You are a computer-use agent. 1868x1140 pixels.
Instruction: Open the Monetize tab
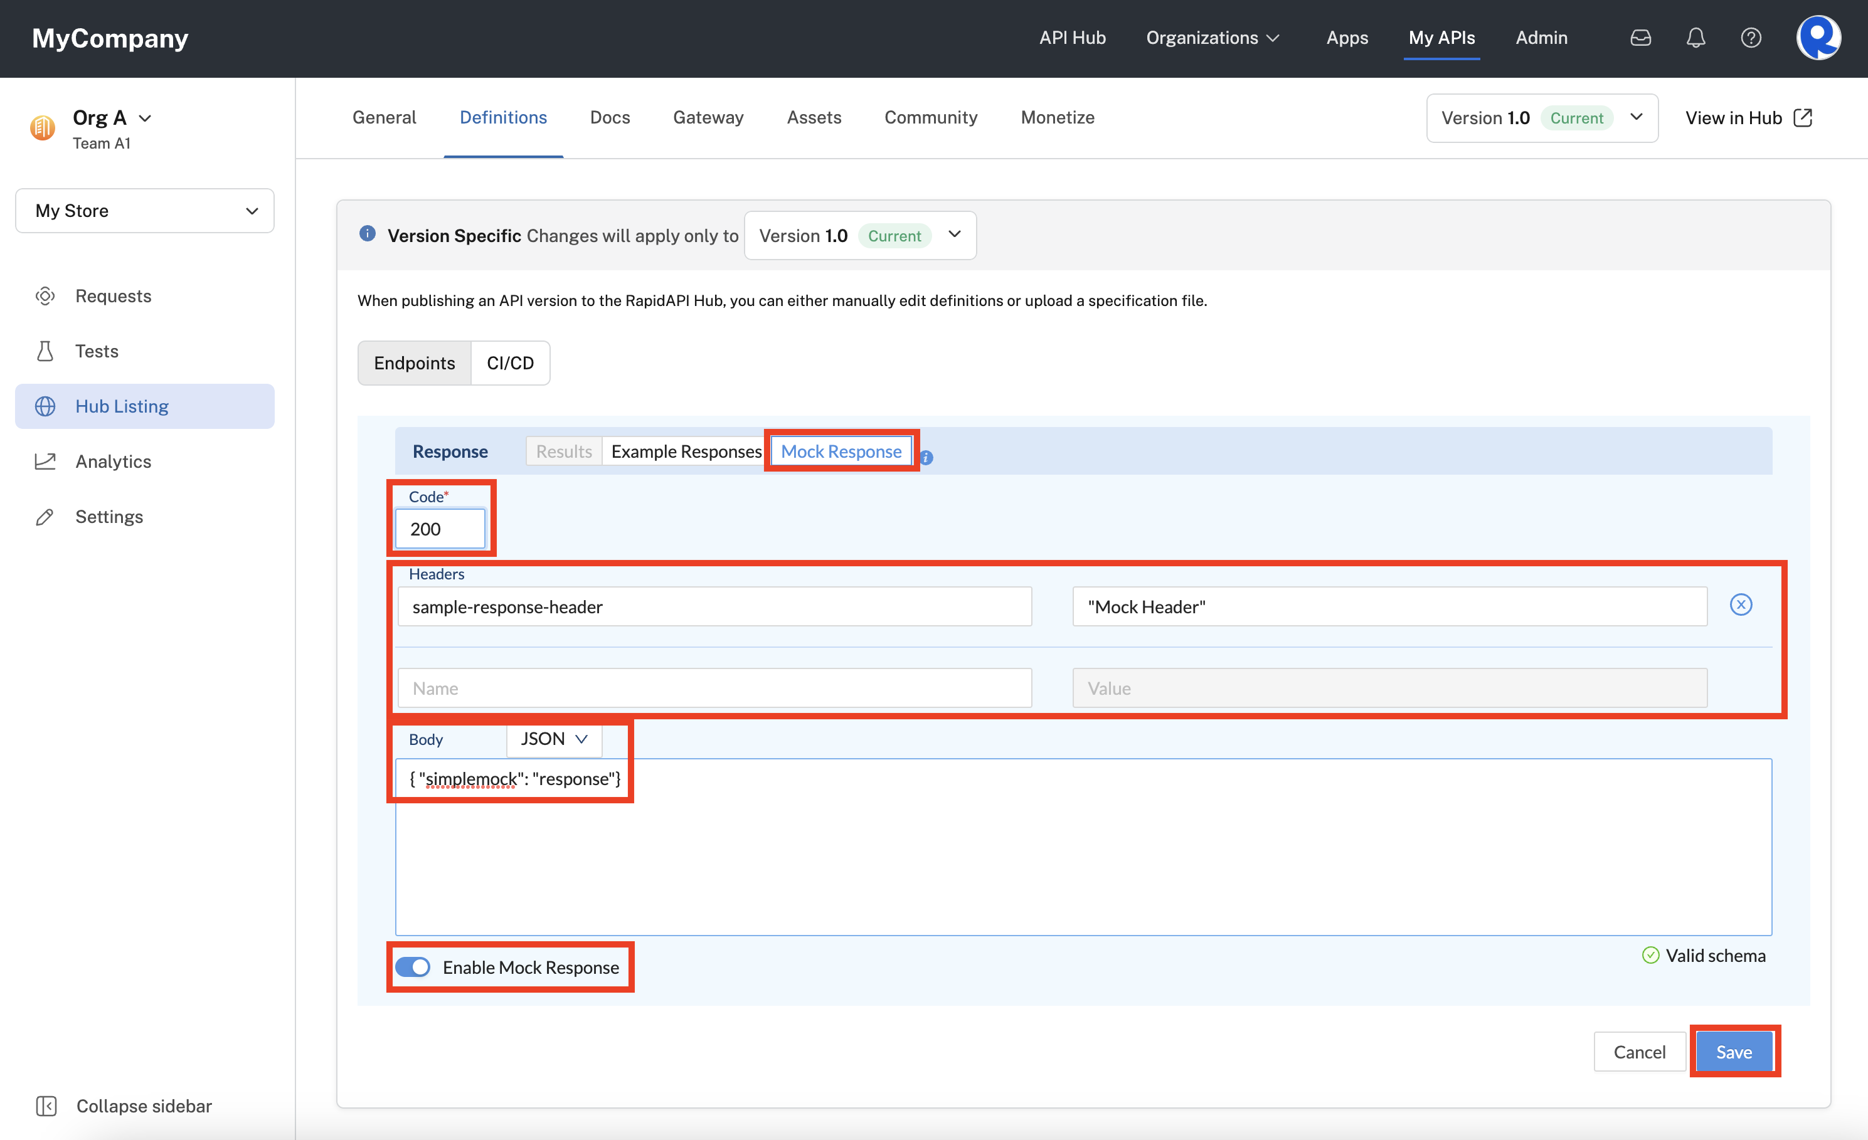[1058, 117]
